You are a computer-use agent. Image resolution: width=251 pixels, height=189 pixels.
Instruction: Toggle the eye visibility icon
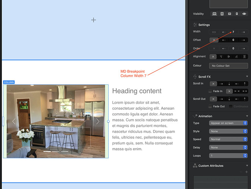244,14
